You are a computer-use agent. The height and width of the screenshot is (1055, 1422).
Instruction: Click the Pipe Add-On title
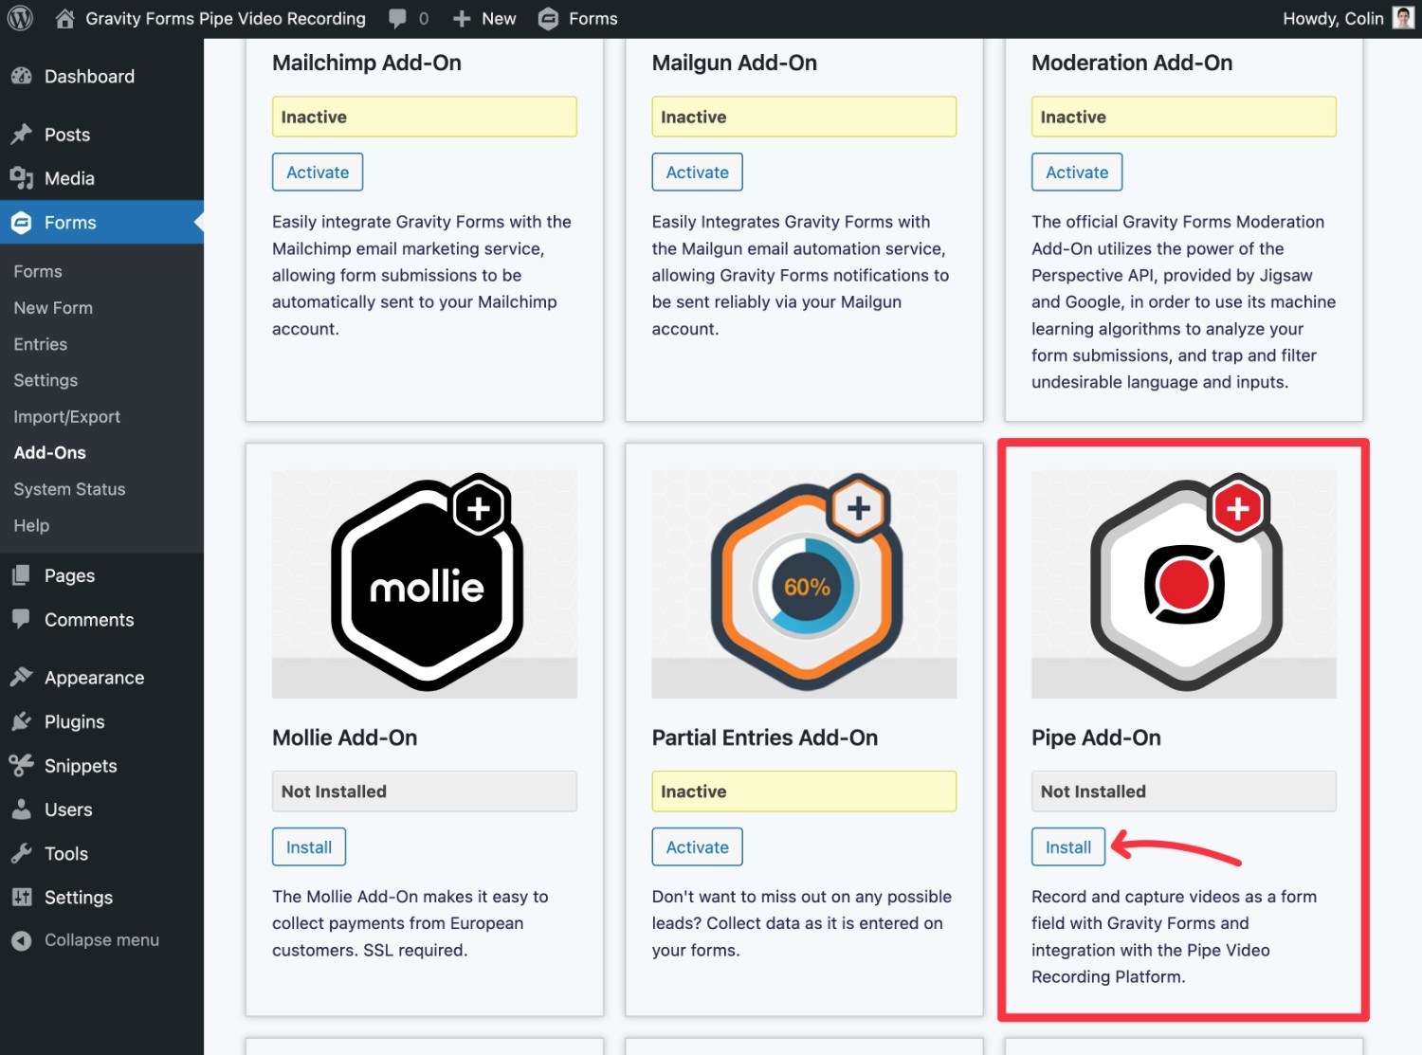1096,737
